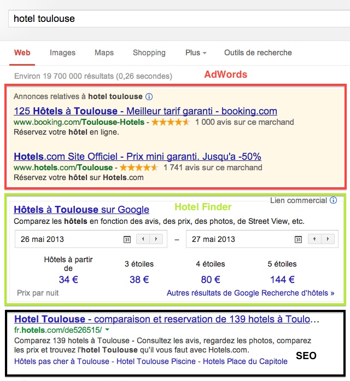Screen dimensions: 350x381
Task: Select the 4 étoiles 80 € price
Action: 211,279
